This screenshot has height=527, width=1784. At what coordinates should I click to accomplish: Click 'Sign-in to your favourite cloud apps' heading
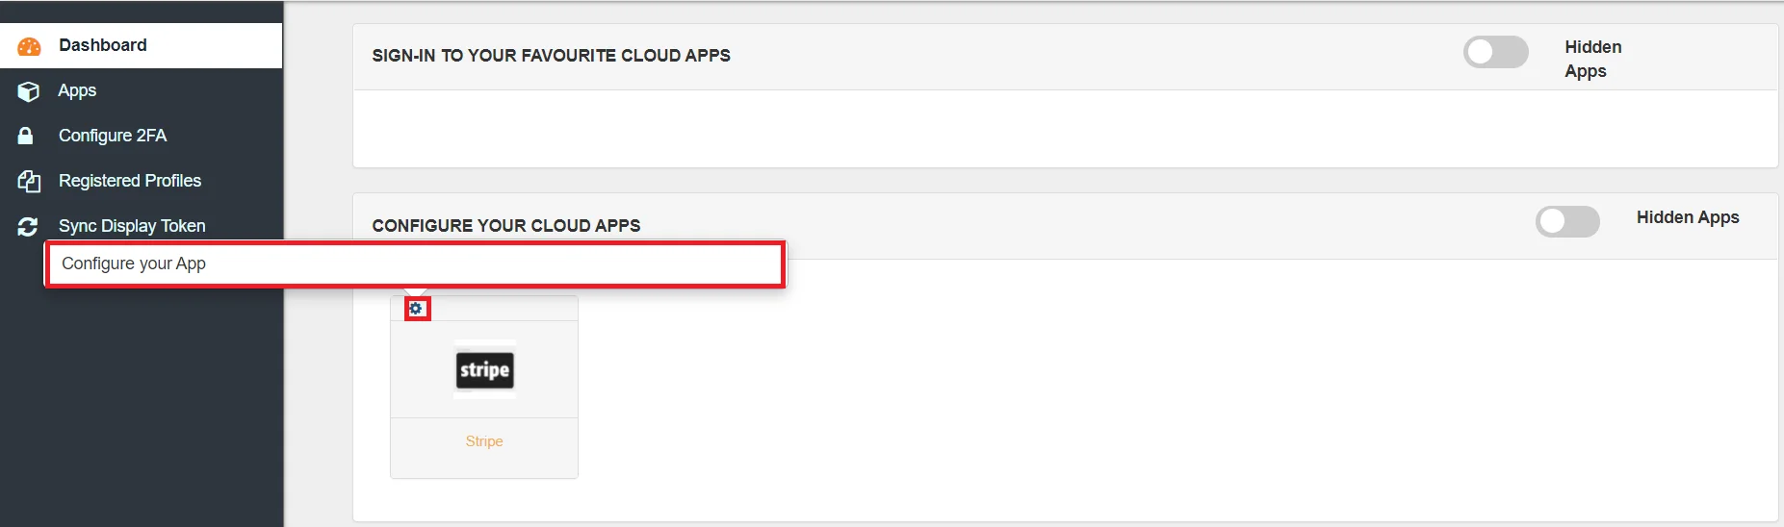coord(551,56)
